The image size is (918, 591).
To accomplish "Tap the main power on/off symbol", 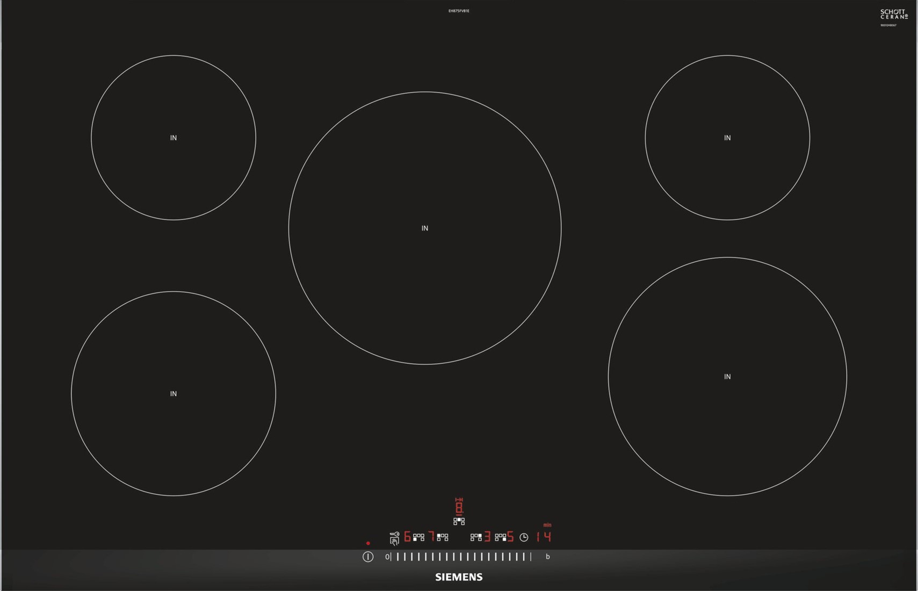I will pyautogui.click(x=368, y=557).
